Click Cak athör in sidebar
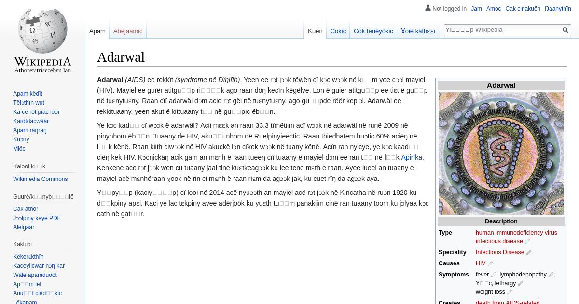Screen dimensions: 579x304 pos(26,209)
